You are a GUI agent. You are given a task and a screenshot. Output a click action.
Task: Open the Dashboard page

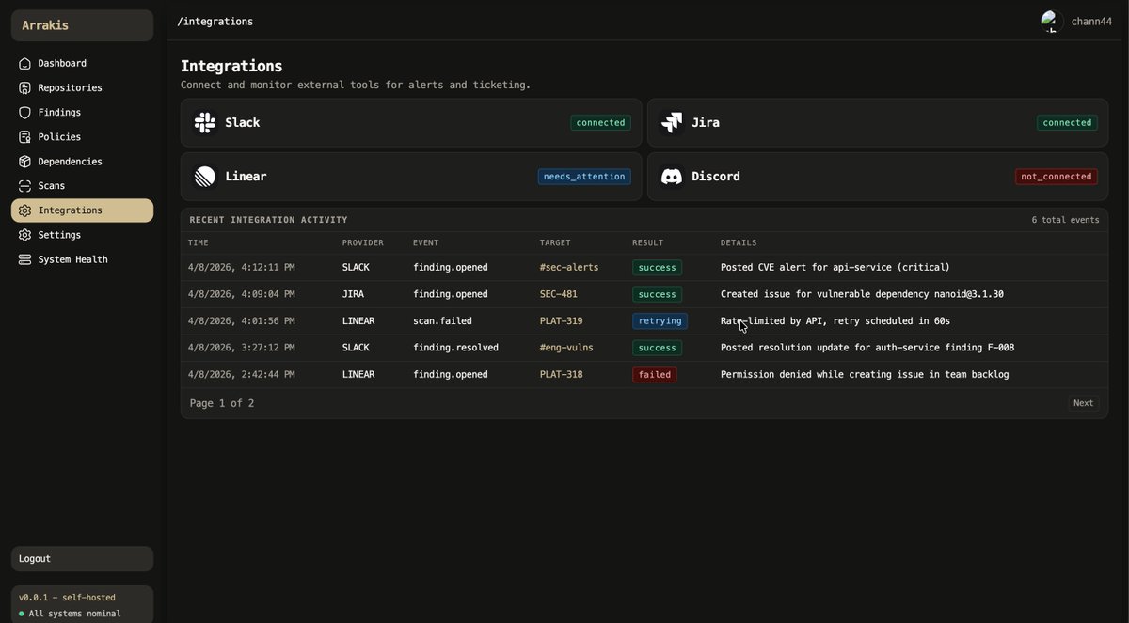(x=82, y=64)
